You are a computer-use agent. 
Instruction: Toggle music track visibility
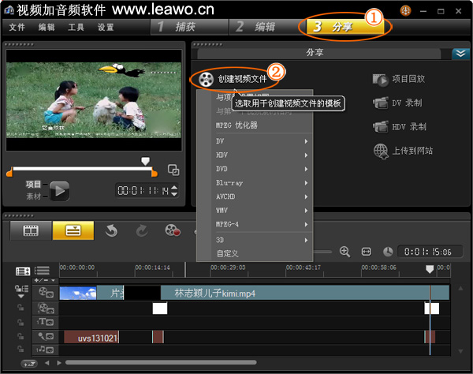tap(45, 350)
